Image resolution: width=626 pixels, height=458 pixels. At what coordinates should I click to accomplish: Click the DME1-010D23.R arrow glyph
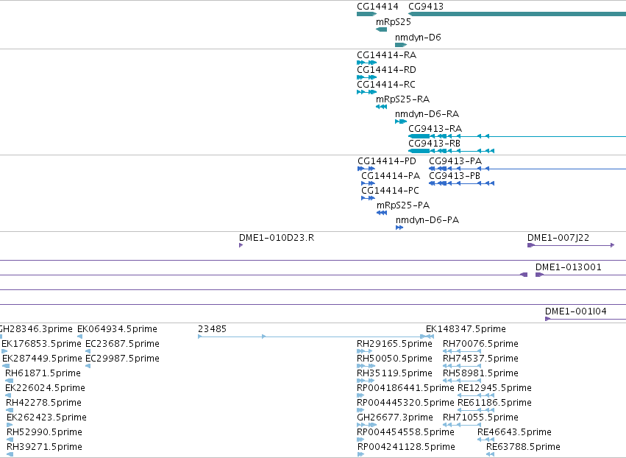[241, 245]
